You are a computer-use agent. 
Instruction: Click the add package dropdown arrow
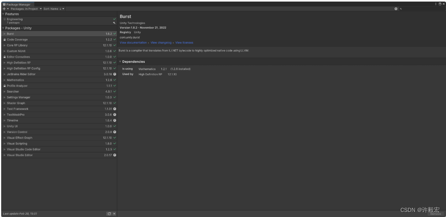point(8,9)
